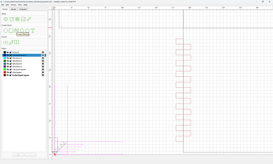273x164 pixels.
Task: Show the 40% 6mm V layer
Action: coord(8,61)
